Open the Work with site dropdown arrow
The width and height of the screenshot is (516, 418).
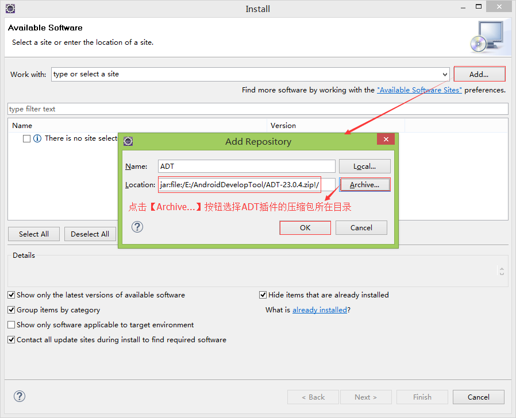[445, 74]
